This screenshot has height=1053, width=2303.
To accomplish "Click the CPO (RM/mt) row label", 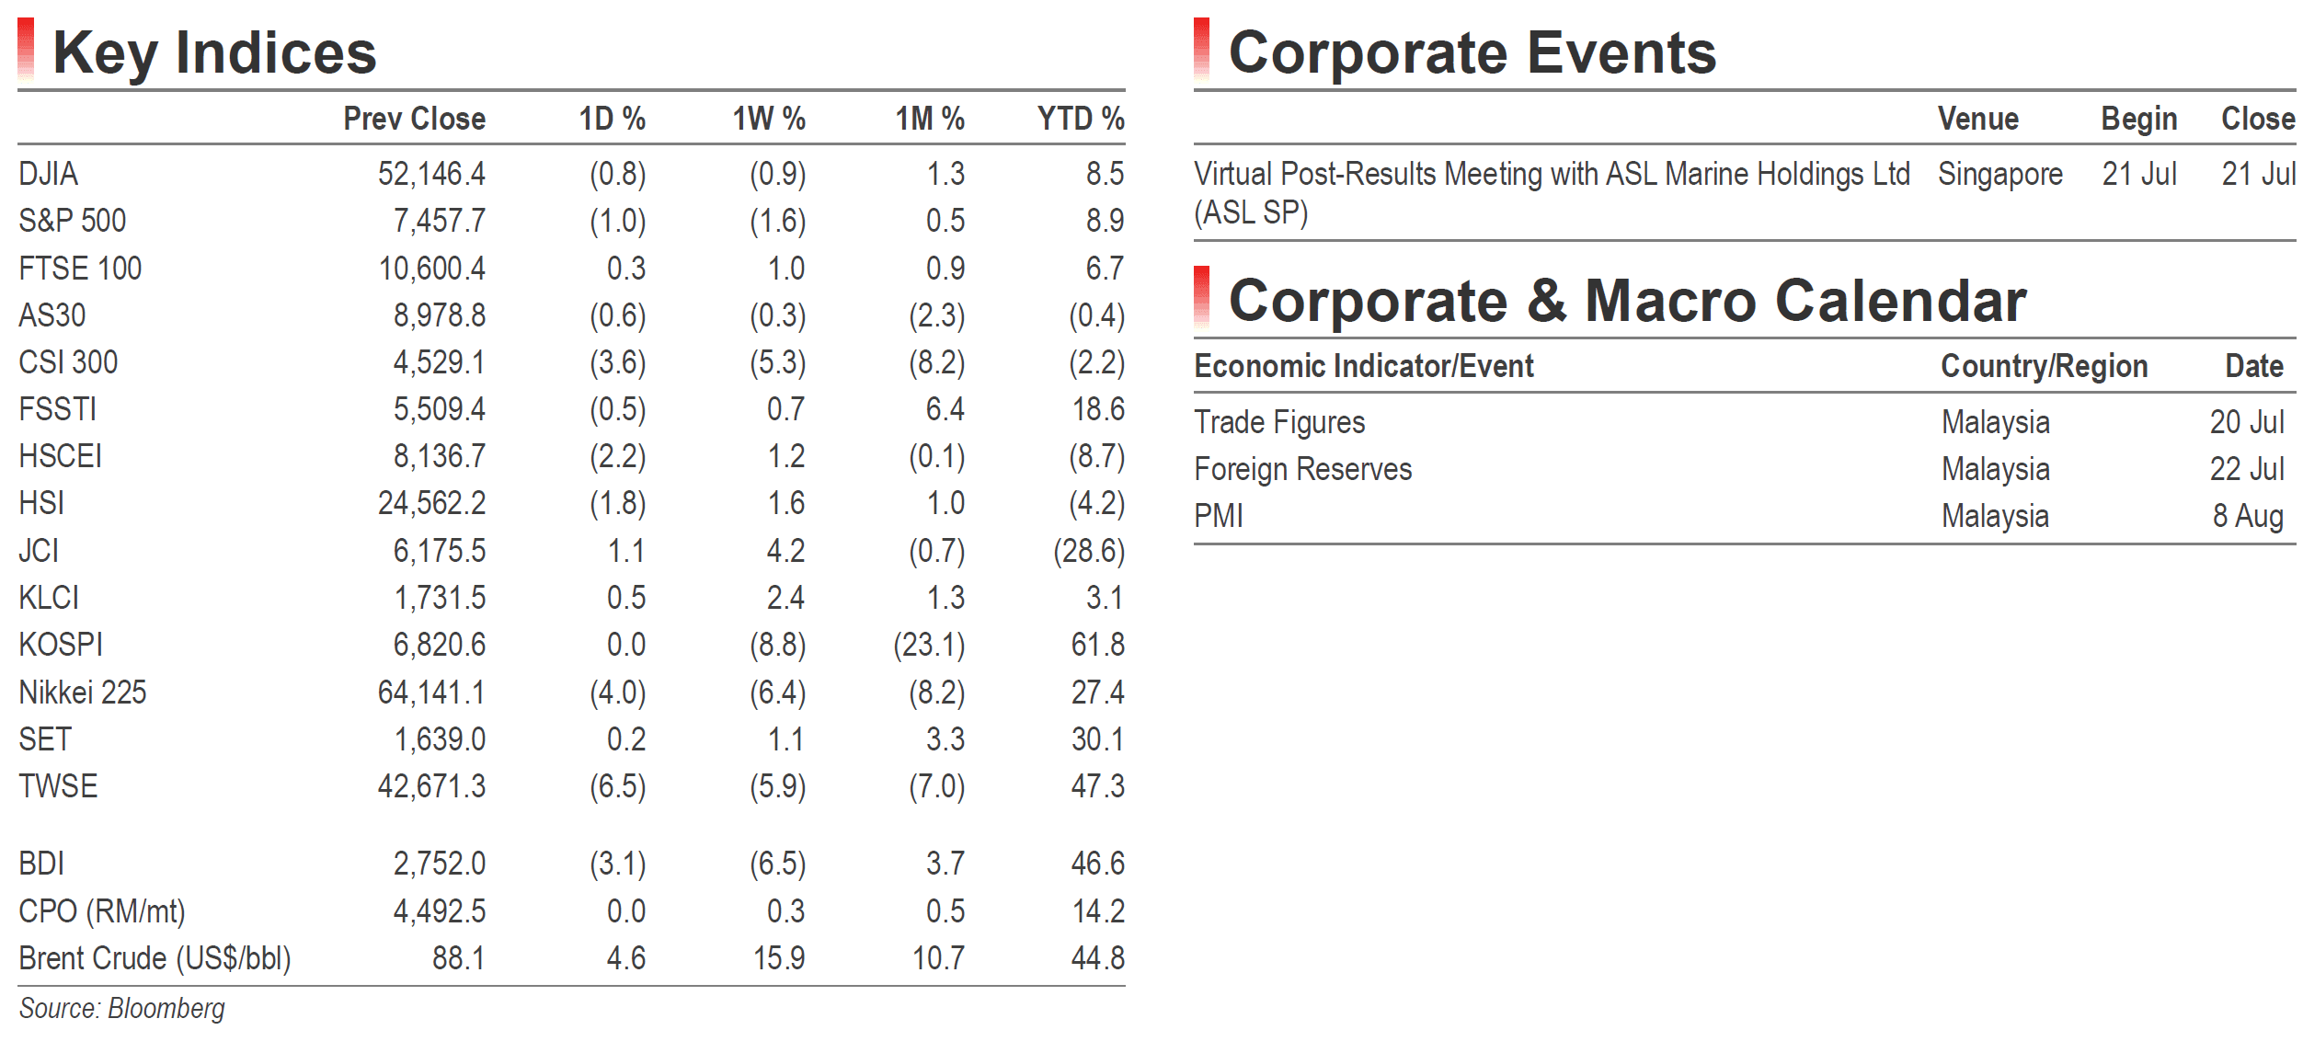I will click(x=102, y=911).
